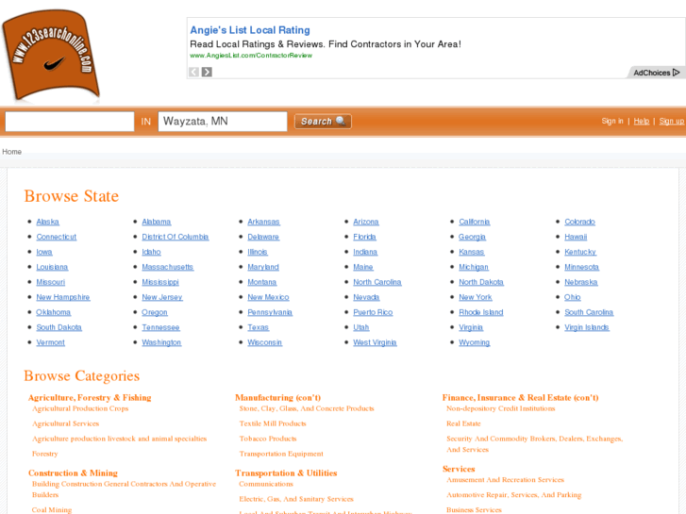Screen dimensions: 686x514
Task: Select Michigan
Action: pyautogui.click(x=474, y=267)
